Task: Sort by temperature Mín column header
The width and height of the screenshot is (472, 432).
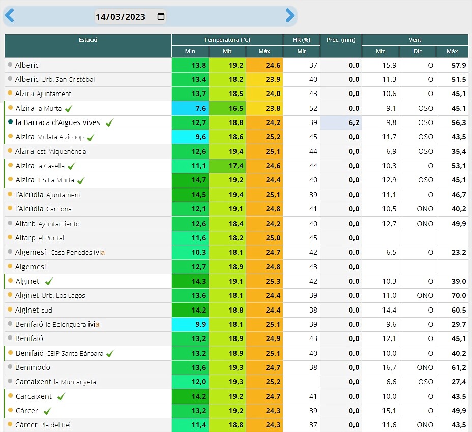Action: click(x=190, y=51)
